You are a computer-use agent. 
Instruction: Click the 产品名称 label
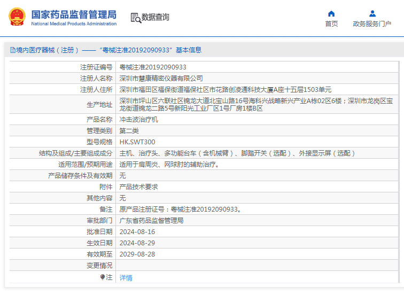click(x=99, y=120)
